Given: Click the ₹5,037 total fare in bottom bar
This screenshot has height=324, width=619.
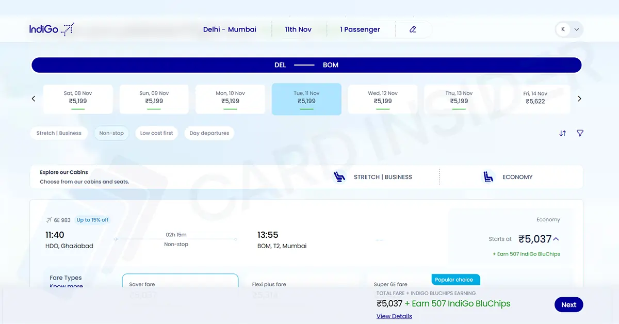Looking at the screenshot, I should point(389,303).
